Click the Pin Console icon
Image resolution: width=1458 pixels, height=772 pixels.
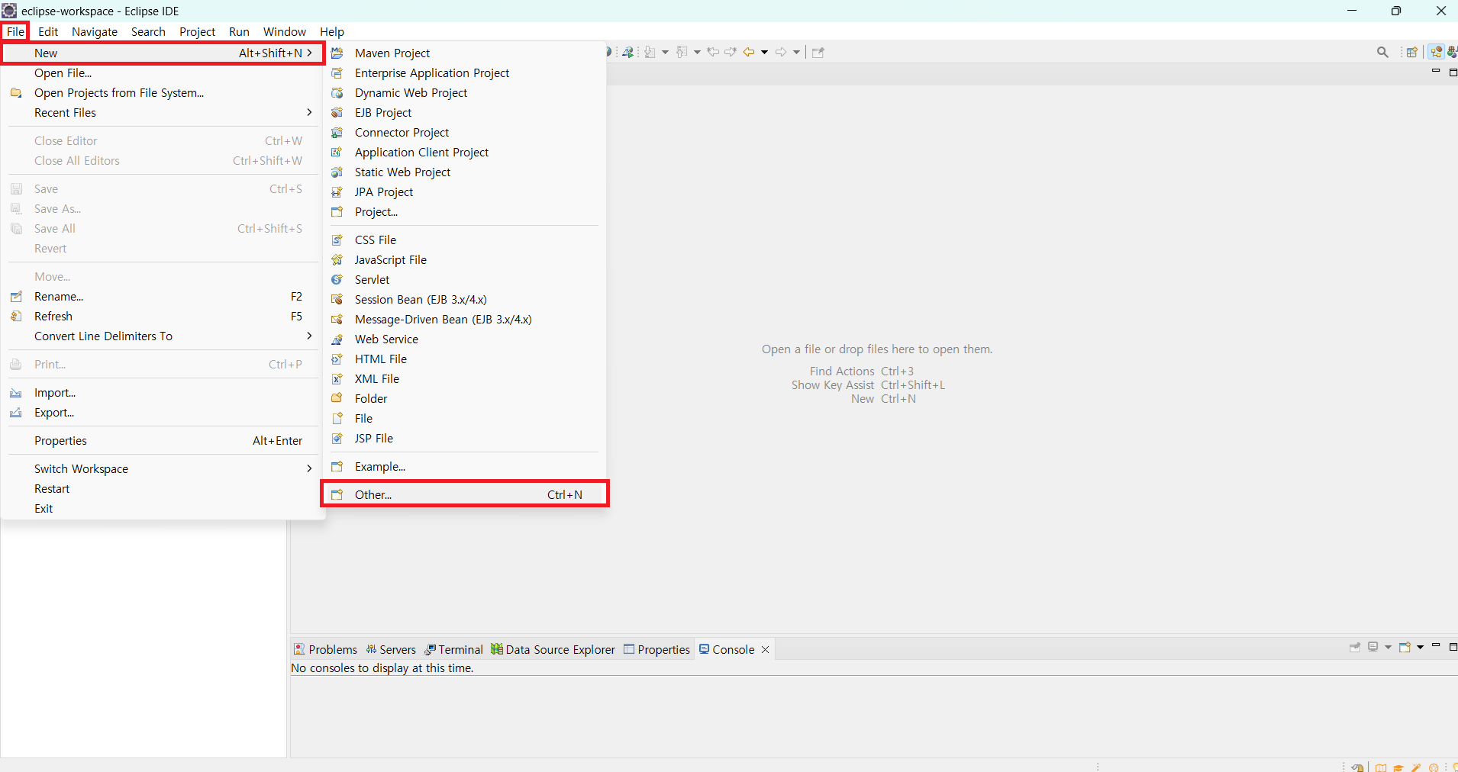(1355, 647)
